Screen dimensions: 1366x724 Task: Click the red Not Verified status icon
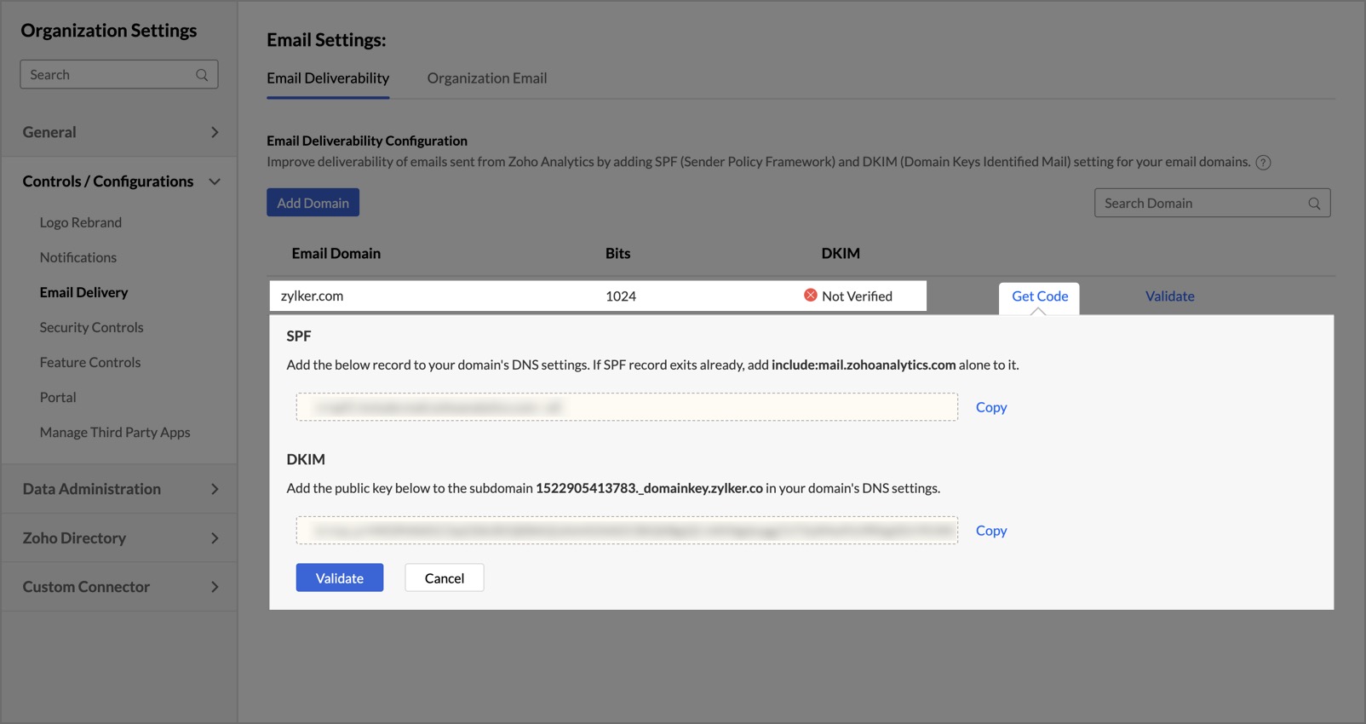(811, 296)
